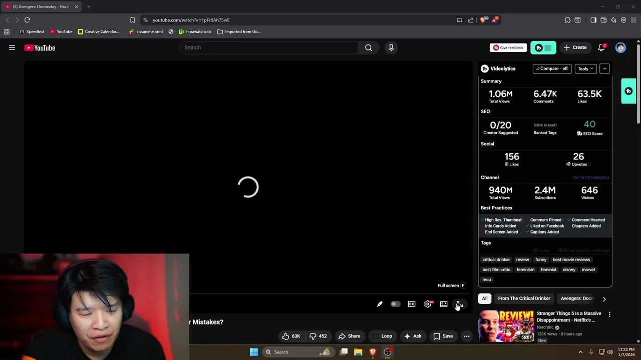This screenshot has height=360, width=641.
Task: Open options for the Stranger Things 5 video
Action: tap(609, 314)
